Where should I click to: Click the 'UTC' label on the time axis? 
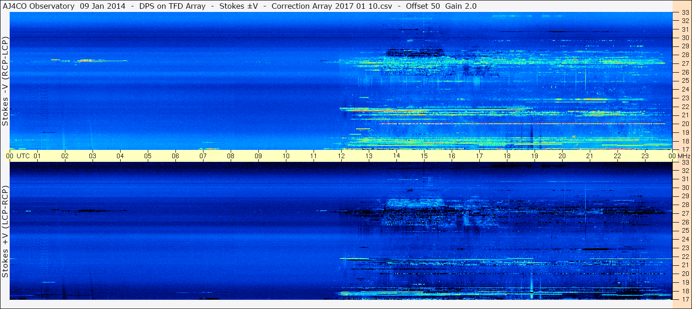23,156
